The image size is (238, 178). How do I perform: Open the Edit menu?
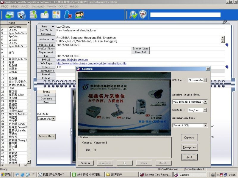coord(15,7)
